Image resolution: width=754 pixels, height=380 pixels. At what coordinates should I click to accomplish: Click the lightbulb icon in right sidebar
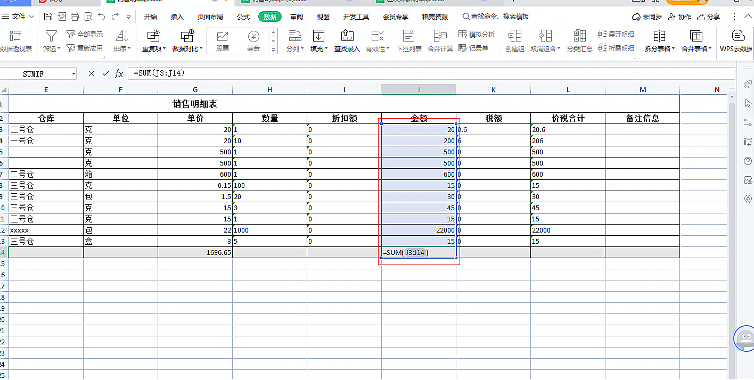(748, 199)
